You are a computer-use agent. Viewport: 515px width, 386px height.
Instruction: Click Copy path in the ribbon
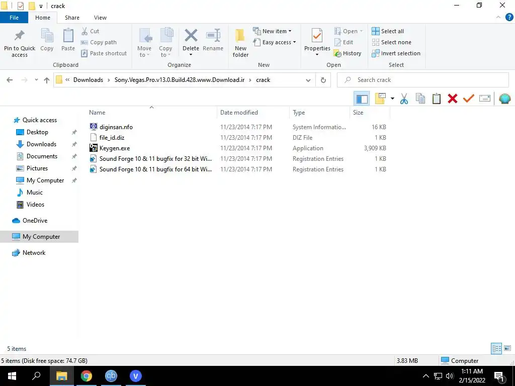click(x=99, y=42)
